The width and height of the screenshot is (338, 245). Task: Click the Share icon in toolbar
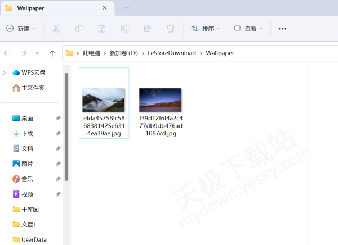pos(148,29)
